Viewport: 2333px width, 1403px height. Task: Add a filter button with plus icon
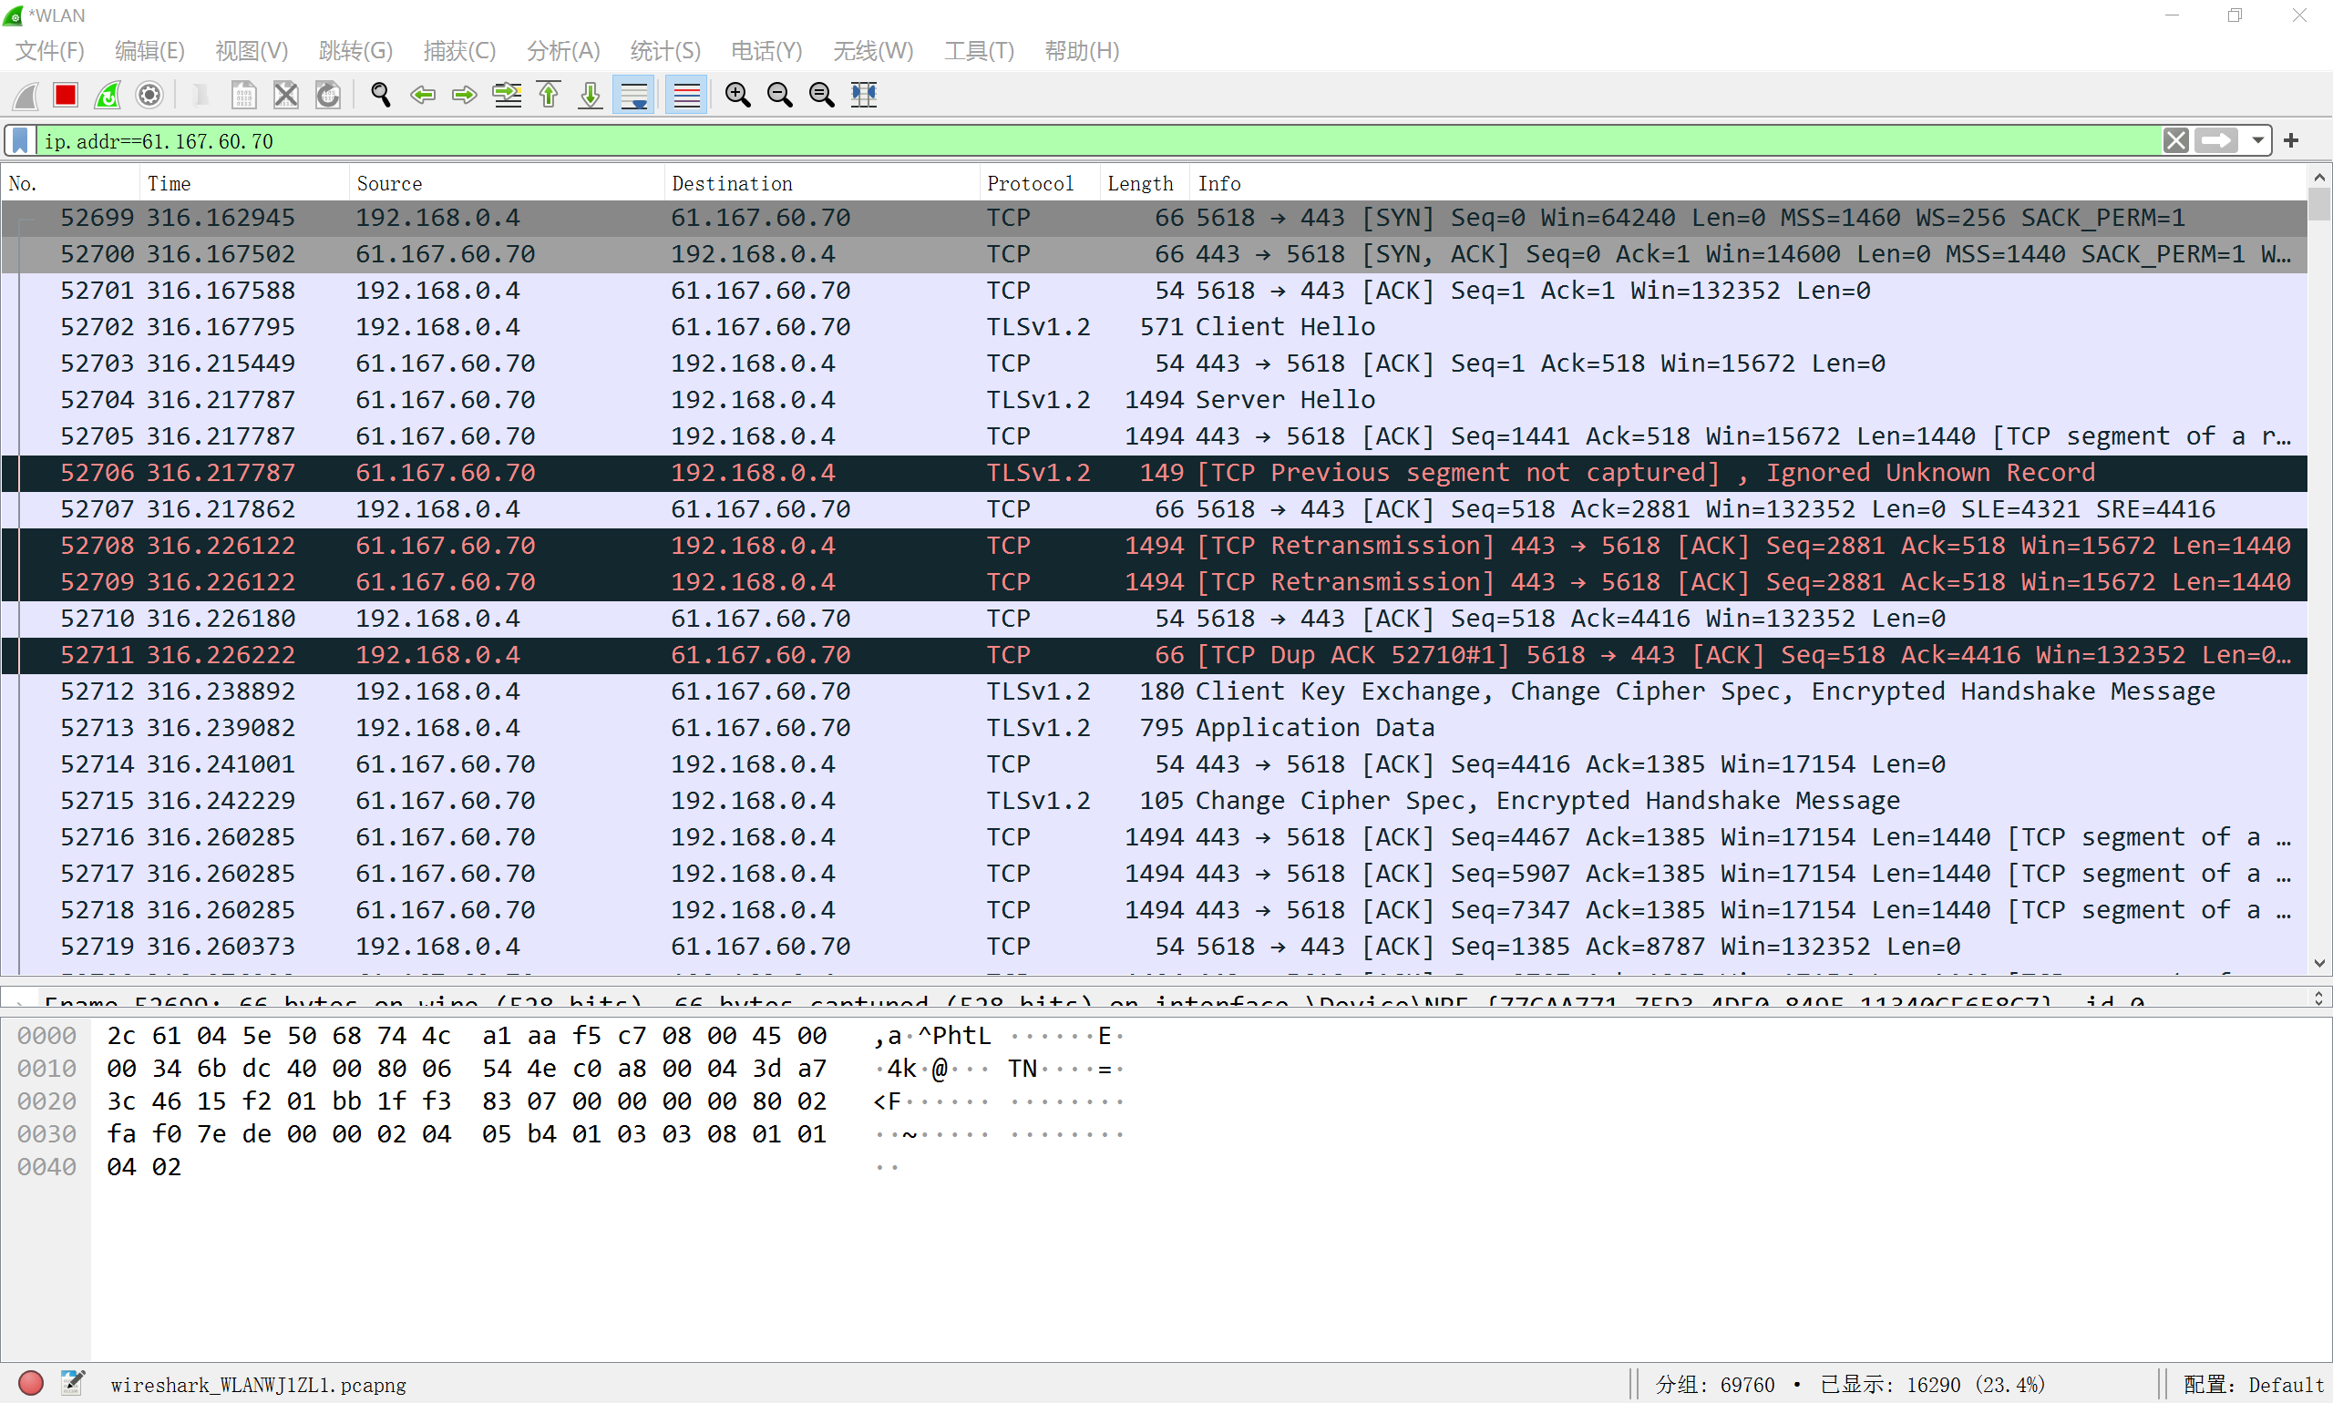pos(2290,141)
